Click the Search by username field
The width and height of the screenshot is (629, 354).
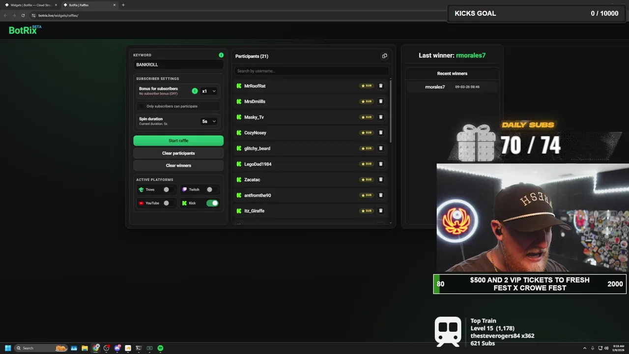(x=311, y=71)
